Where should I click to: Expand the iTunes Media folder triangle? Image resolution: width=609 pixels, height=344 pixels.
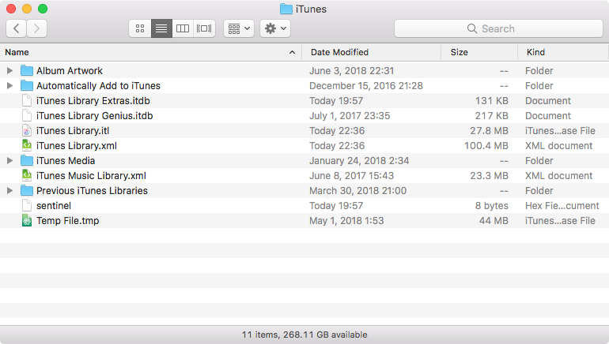(9, 160)
